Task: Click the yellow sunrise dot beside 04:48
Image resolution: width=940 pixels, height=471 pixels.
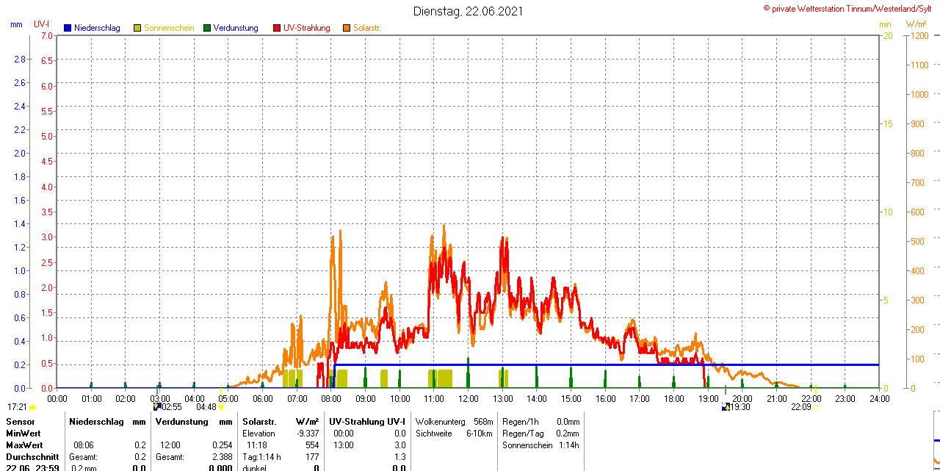Action: coord(221,407)
